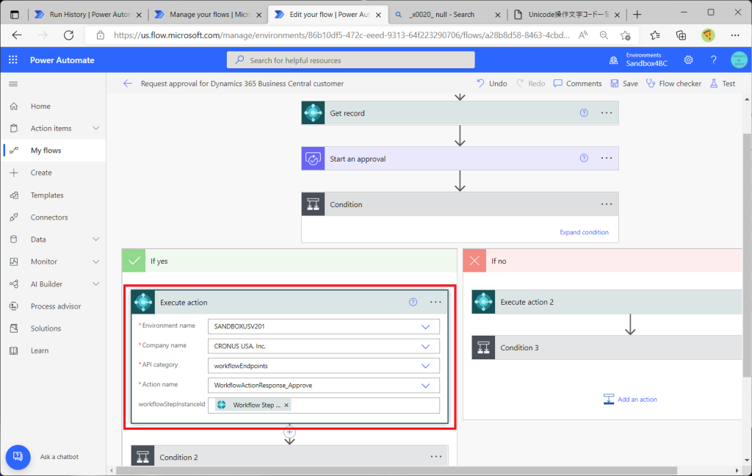Click the Undo button
Viewport: 752px width, 476px height.
point(492,84)
